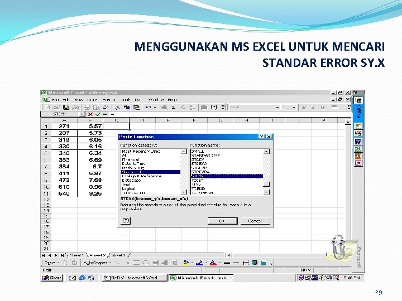Select STANDARDIZE in Function name list

point(205,156)
